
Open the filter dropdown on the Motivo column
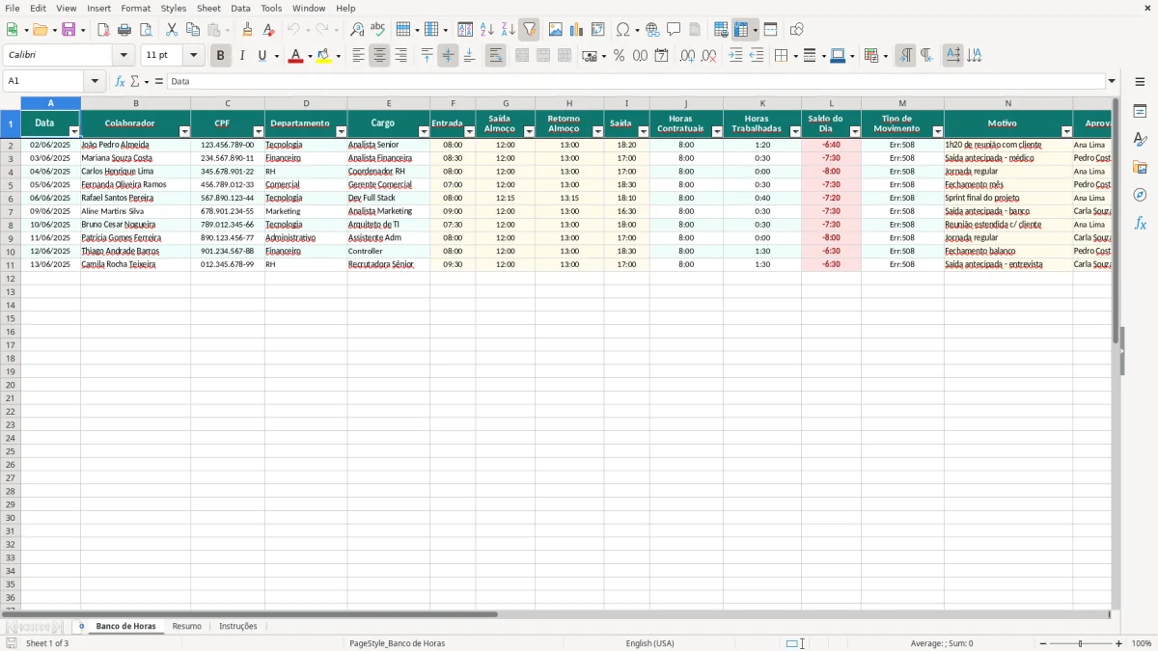[x=1066, y=131]
